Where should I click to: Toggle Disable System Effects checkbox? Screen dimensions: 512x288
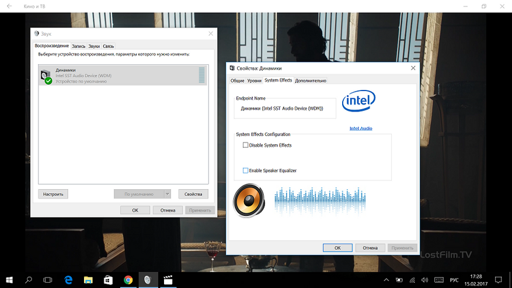(x=245, y=145)
